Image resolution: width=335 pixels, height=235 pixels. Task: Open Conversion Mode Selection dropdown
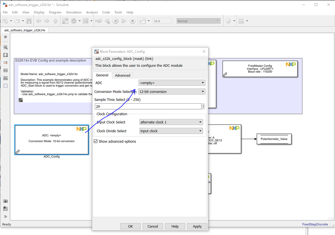click(x=172, y=92)
